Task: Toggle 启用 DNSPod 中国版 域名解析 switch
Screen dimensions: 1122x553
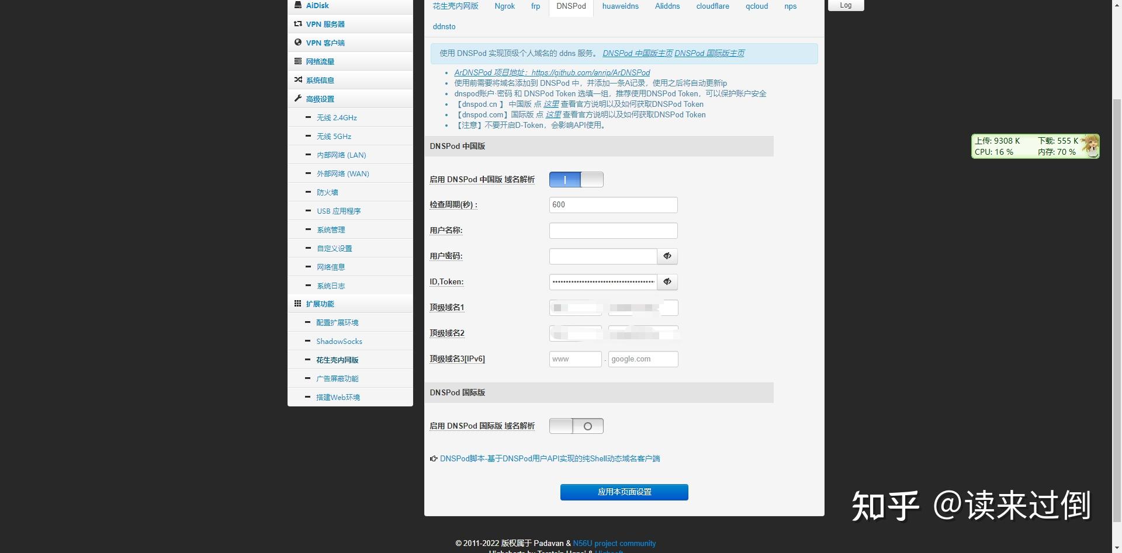Action: pyautogui.click(x=576, y=180)
